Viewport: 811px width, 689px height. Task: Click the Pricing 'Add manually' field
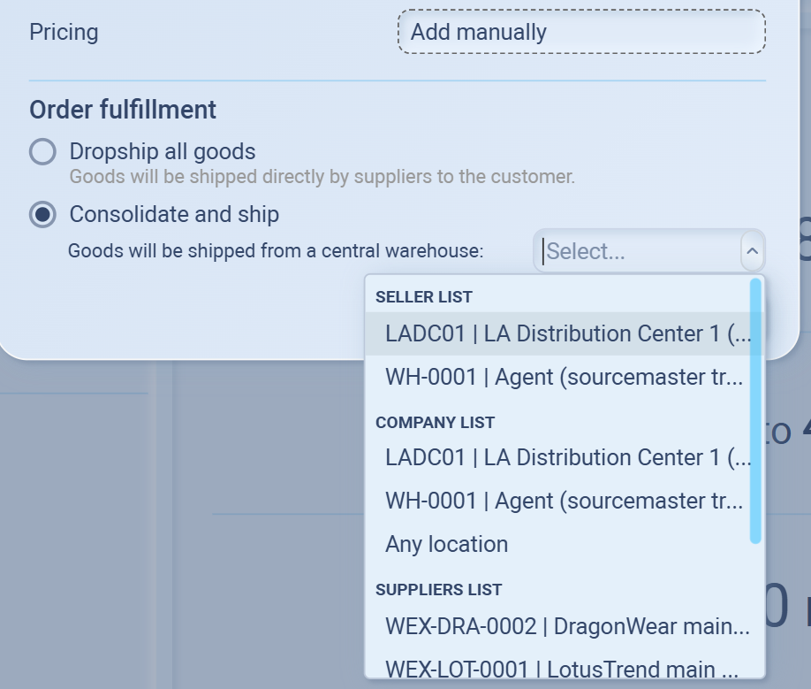(580, 33)
